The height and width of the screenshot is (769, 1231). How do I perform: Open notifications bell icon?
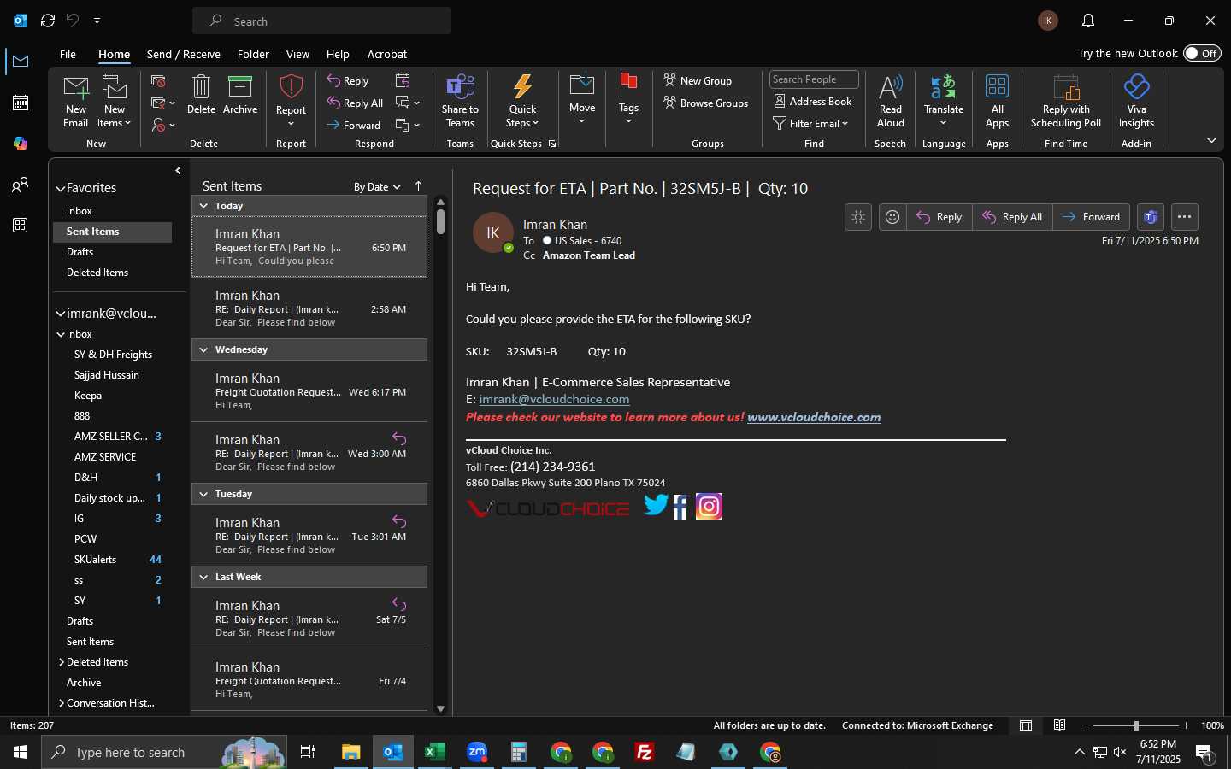coord(1088,21)
